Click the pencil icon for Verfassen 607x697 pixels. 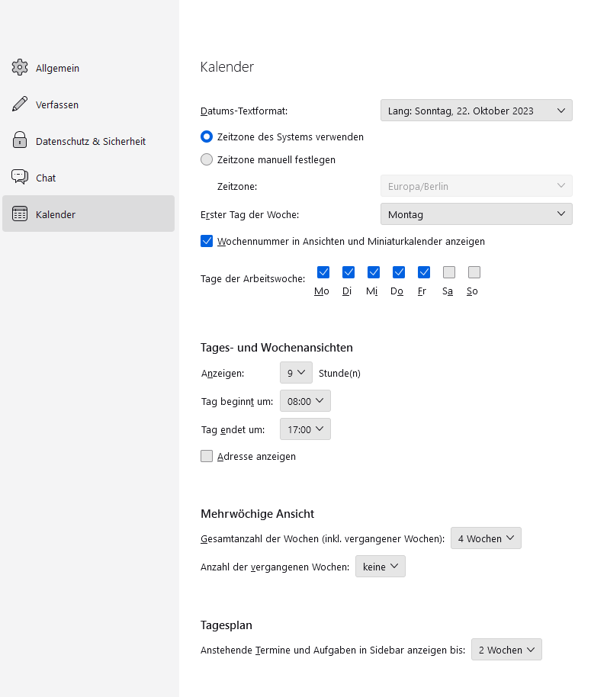(20, 104)
